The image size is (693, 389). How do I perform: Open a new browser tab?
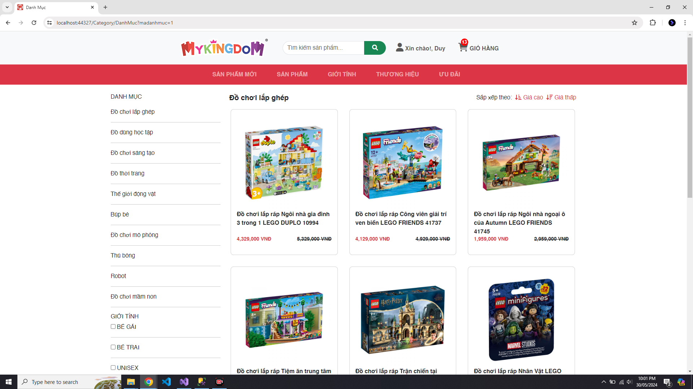point(105,7)
